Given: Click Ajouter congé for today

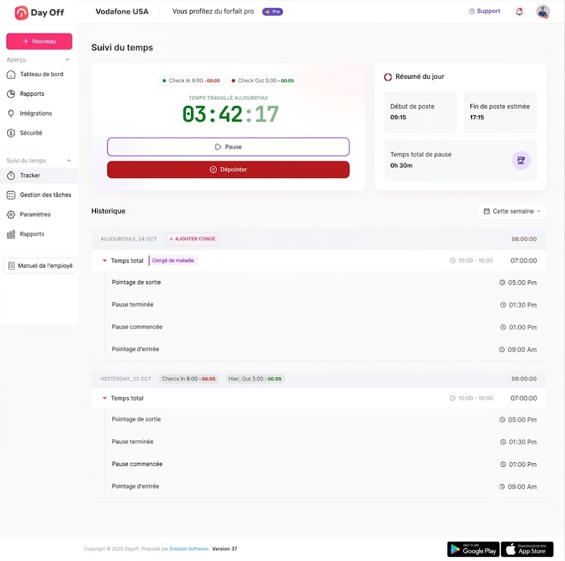Looking at the screenshot, I should point(193,239).
